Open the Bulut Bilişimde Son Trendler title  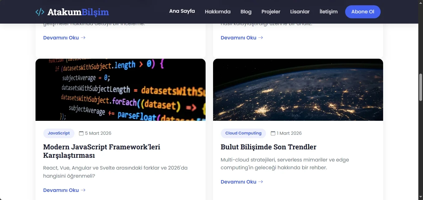point(269,147)
